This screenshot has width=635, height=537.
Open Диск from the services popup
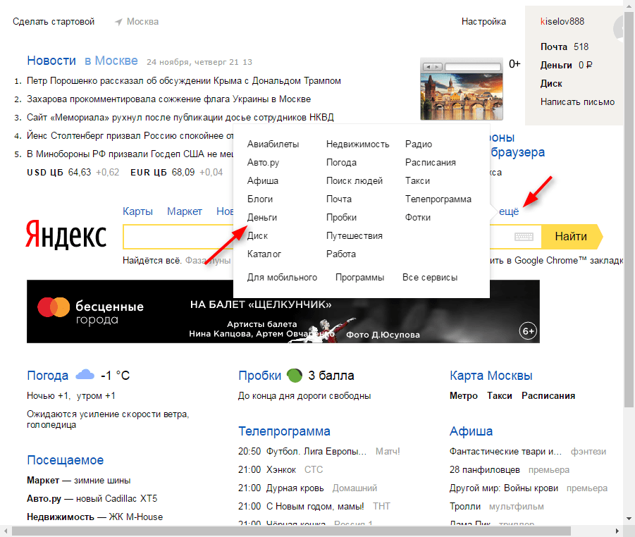click(257, 235)
